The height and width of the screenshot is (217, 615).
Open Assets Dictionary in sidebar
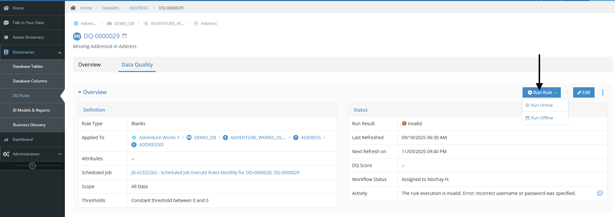point(32,37)
